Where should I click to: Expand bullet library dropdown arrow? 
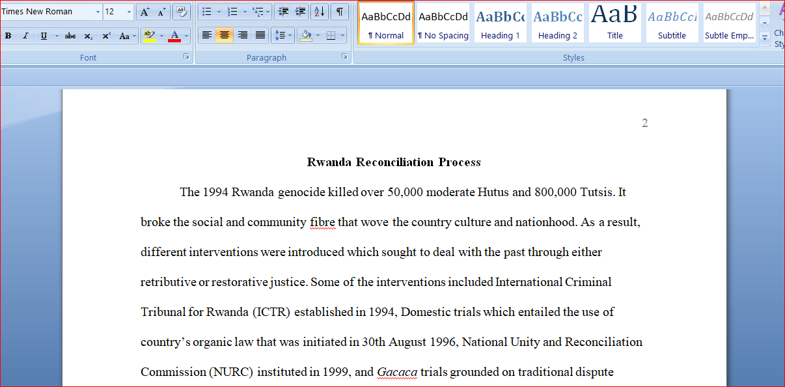219,12
